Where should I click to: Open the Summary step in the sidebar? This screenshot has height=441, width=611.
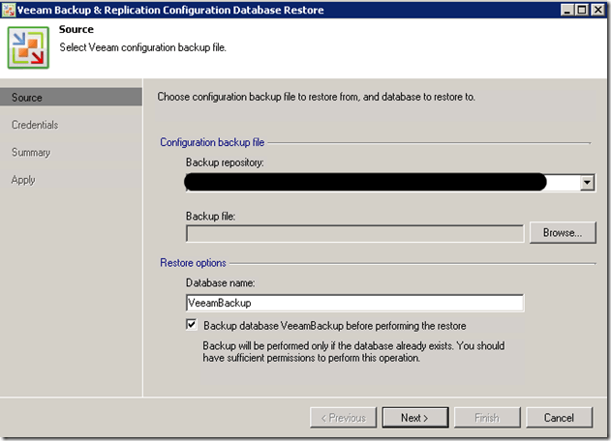click(x=31, y=152)
